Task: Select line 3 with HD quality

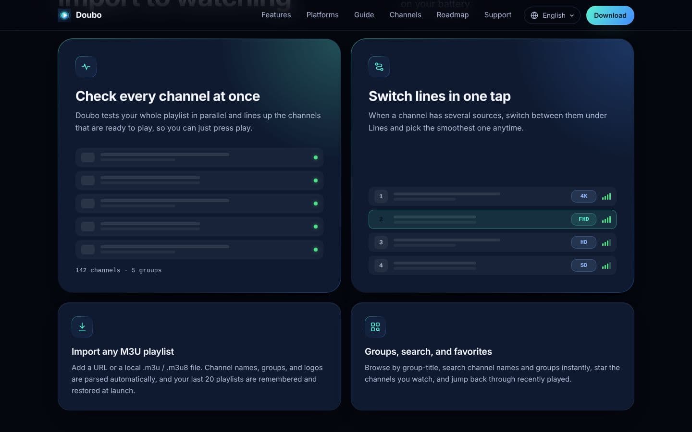Action: click(493, 242)
